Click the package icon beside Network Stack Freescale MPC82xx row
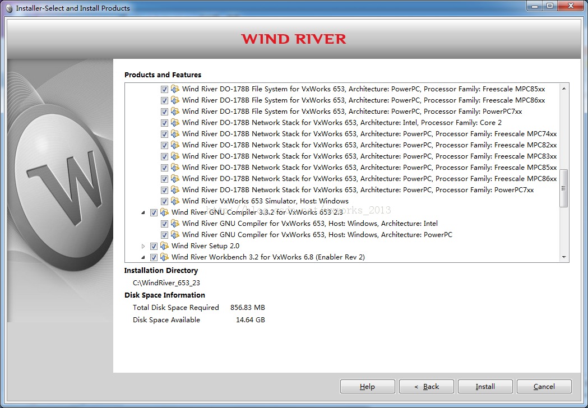This screenshot has width=588, height=408. pyautogui.click(x=175, y=145)
